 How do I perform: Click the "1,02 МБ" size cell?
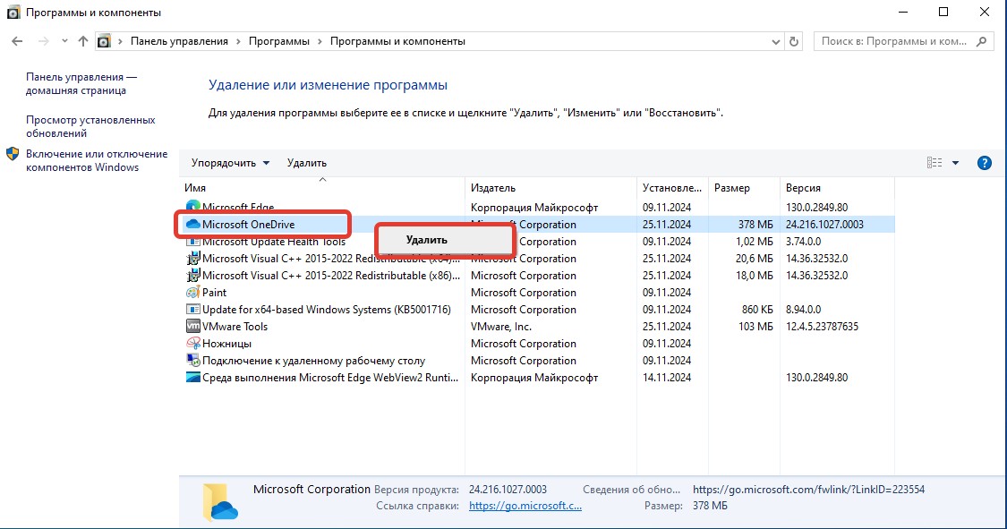point(755,242)
